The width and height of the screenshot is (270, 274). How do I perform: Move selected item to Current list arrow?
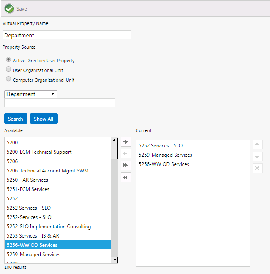[125, 141]
